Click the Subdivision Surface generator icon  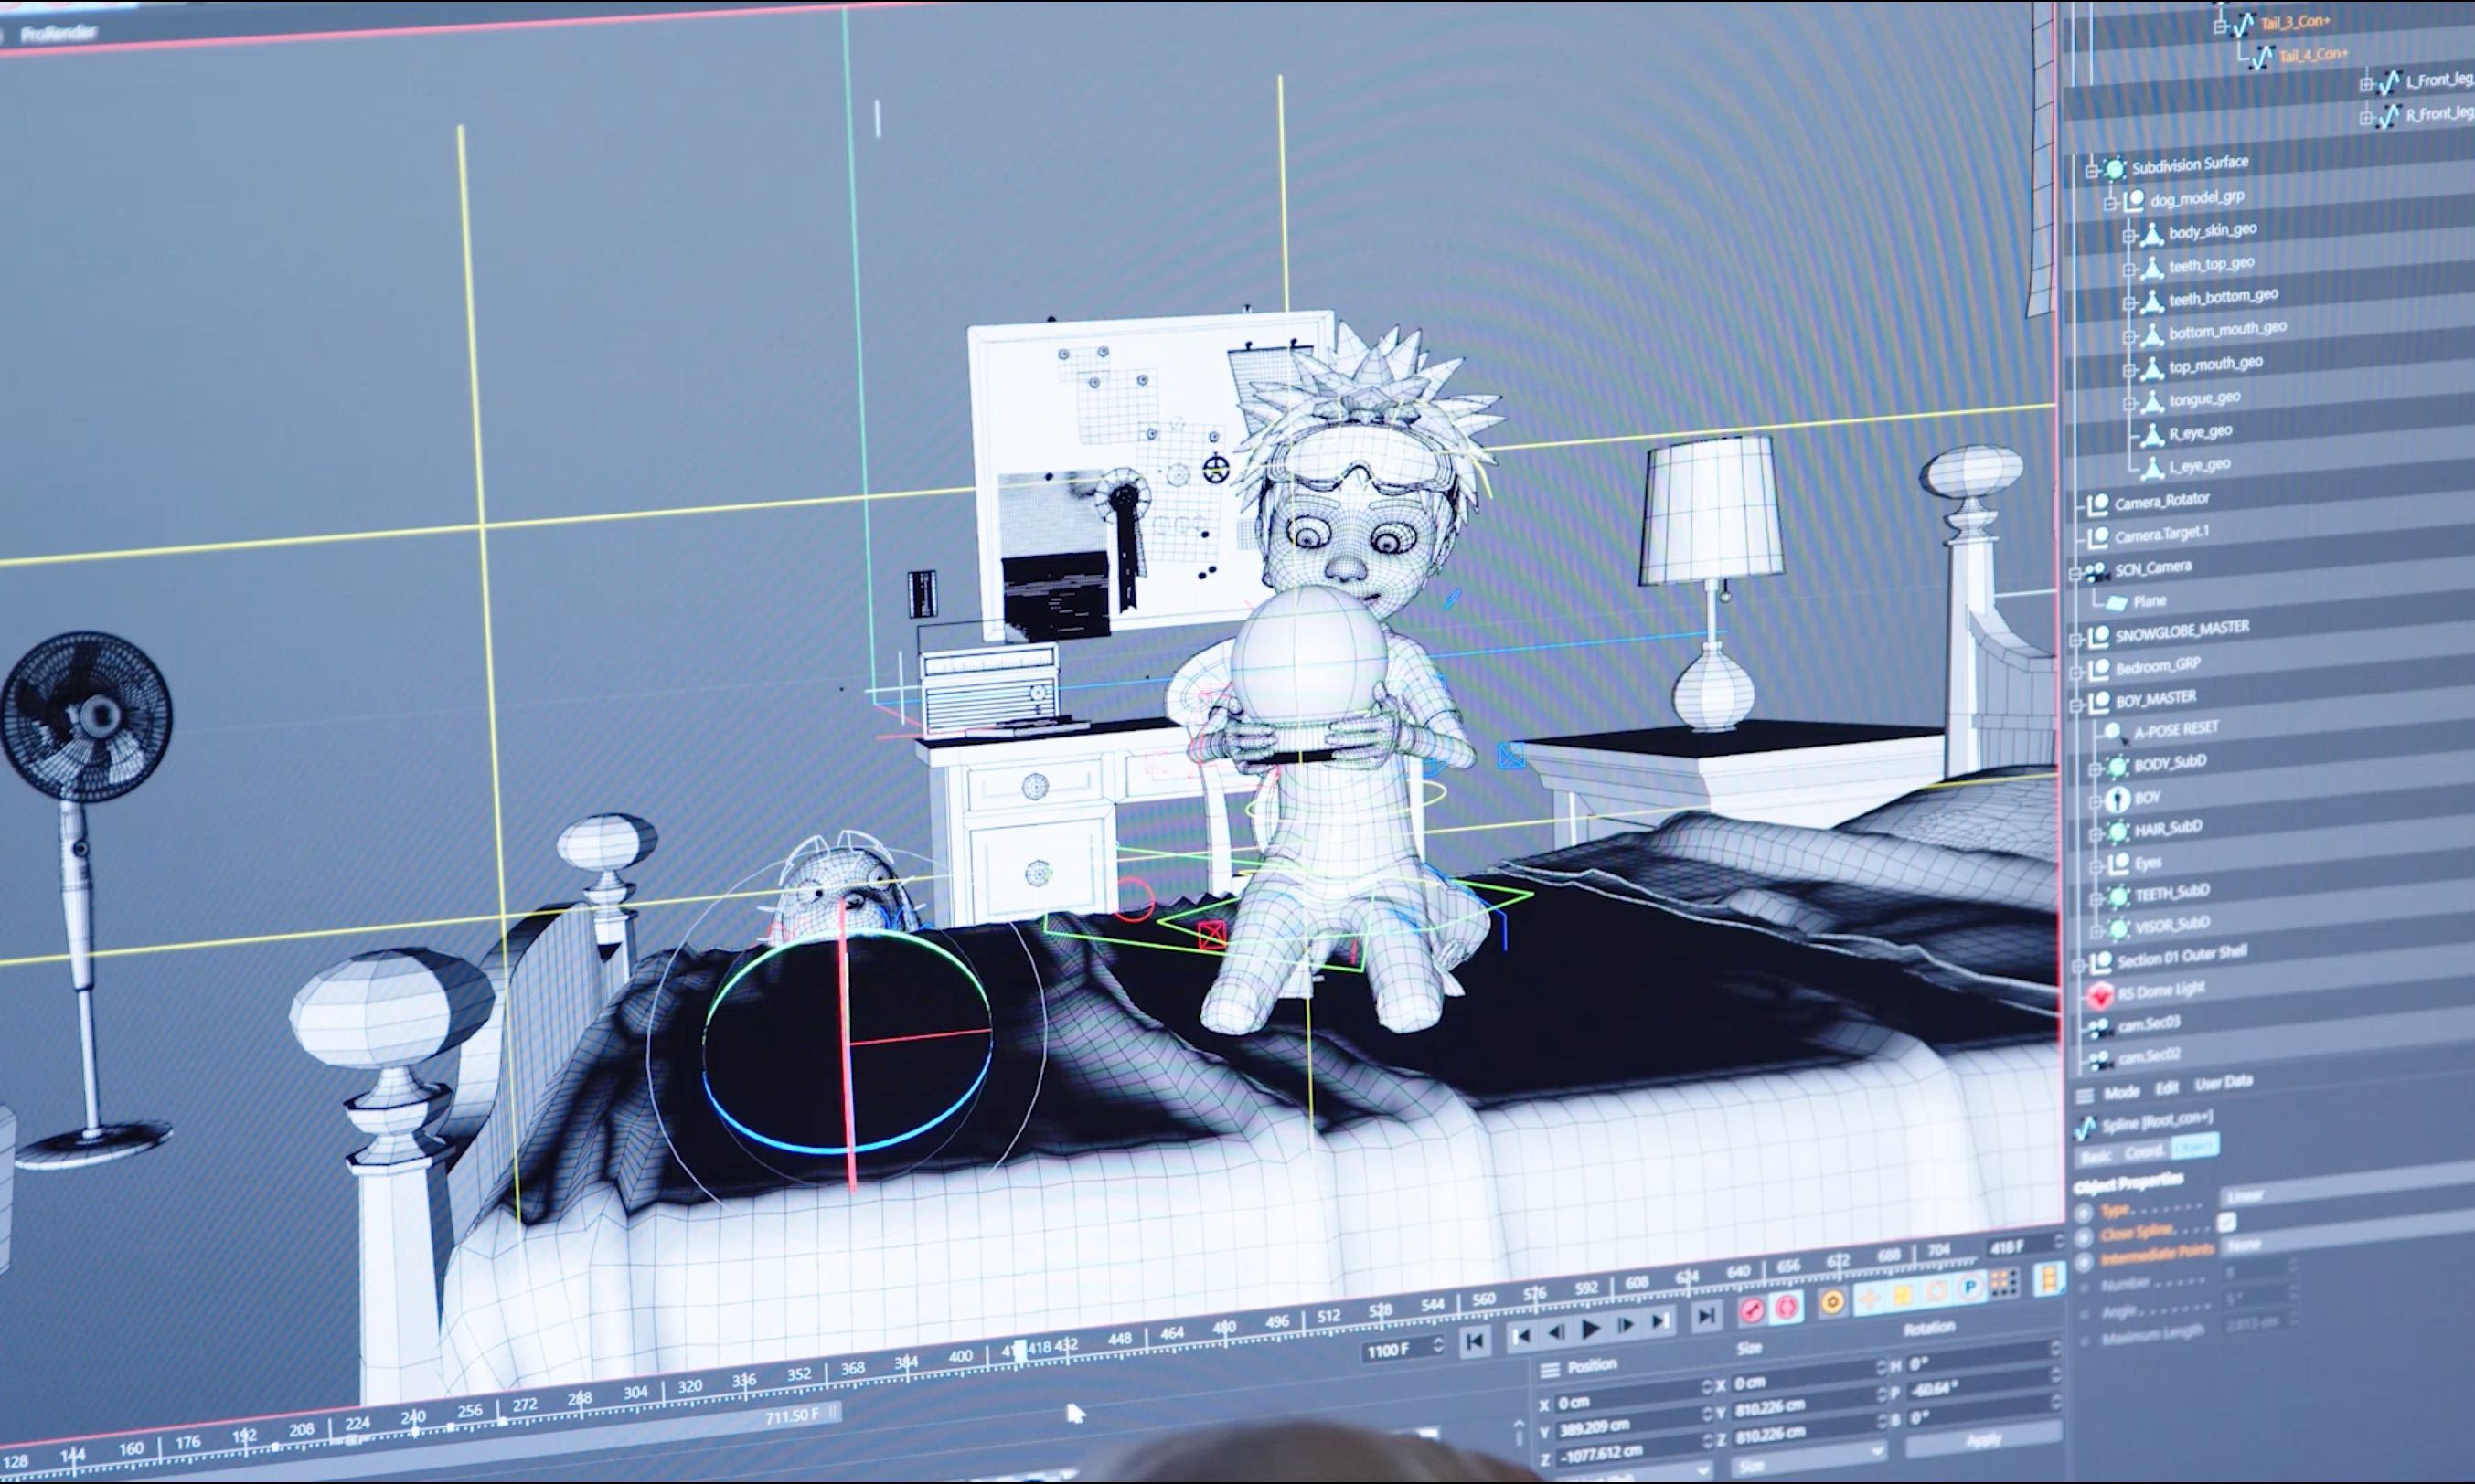(x=2114, y=168)
